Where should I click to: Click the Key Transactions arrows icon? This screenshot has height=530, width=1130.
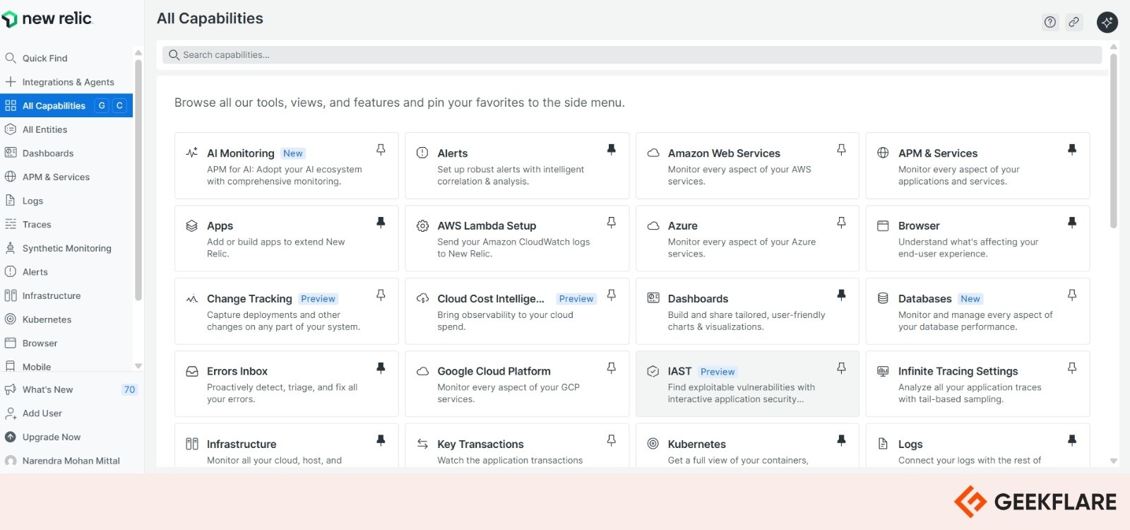point(422,444)
